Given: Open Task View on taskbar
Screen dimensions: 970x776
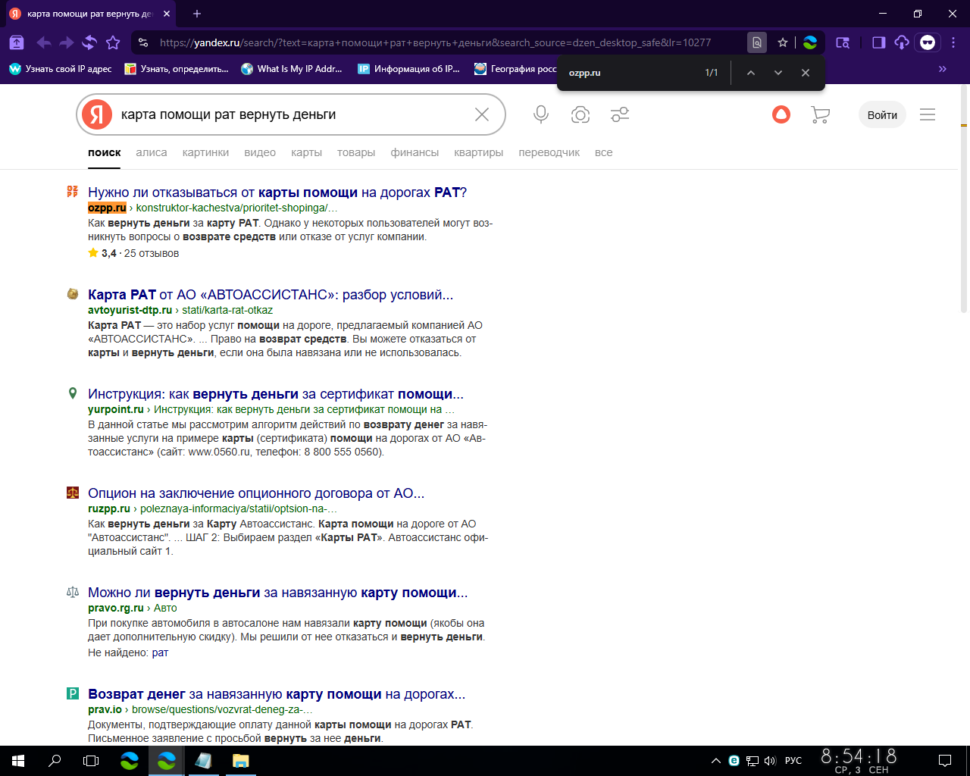Looking at the screenshot, I should (91, 761).
